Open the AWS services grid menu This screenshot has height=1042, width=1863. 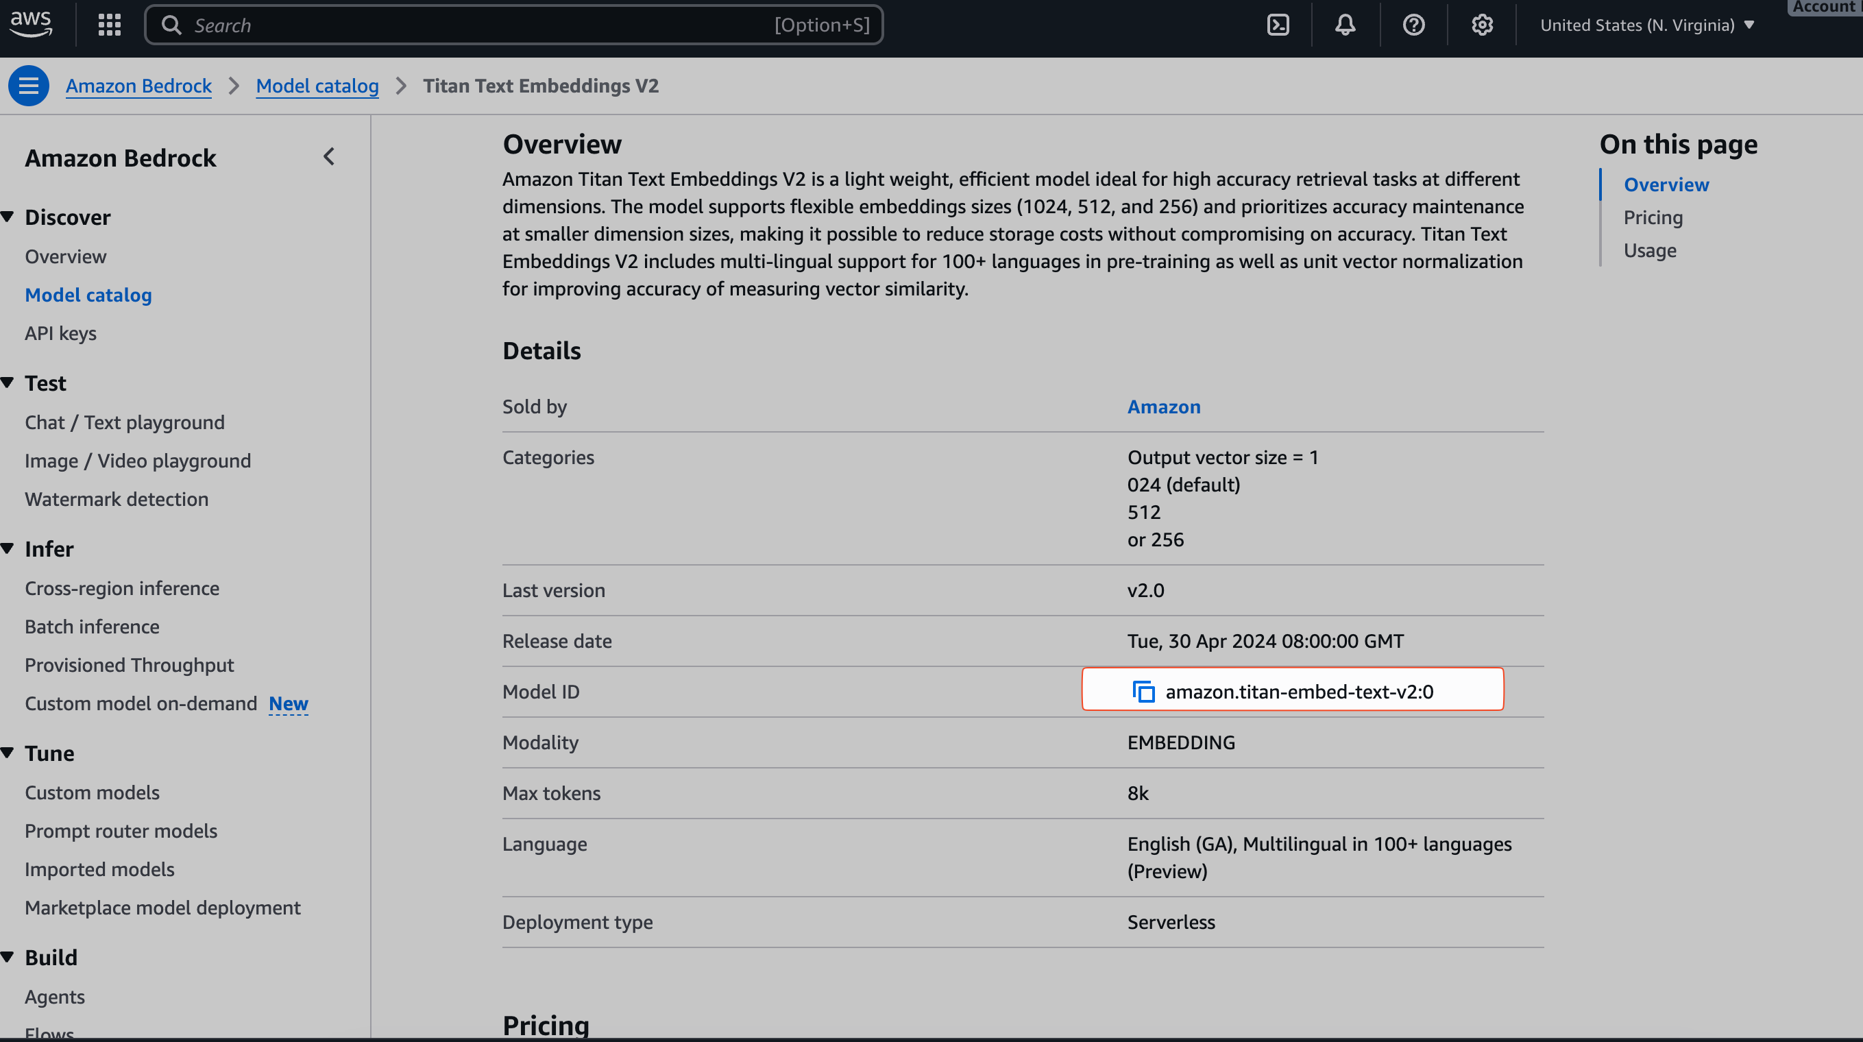(x=109, y=24)
